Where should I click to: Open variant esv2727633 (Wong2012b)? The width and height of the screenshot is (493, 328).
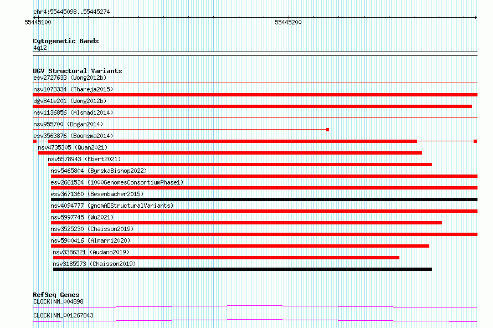point(70,78)
